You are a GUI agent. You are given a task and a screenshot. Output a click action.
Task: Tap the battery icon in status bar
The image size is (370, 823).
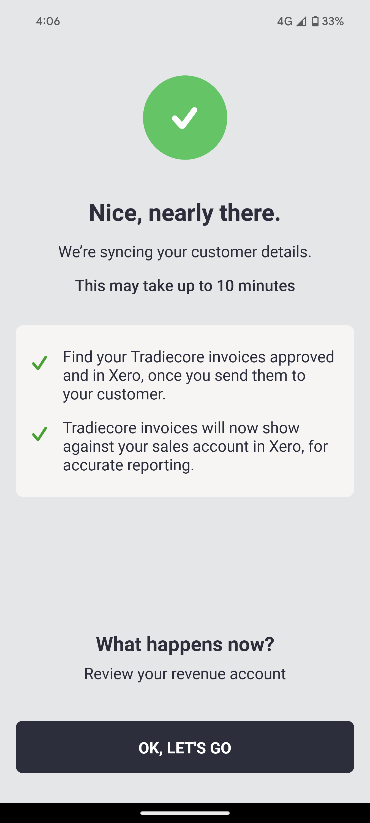(315, 21)
